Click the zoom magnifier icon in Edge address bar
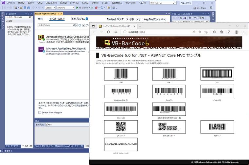 tap(200, 32)
